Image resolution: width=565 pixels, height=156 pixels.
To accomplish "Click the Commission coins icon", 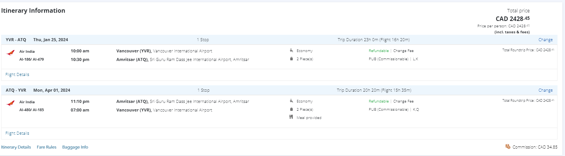I will 508,147.
